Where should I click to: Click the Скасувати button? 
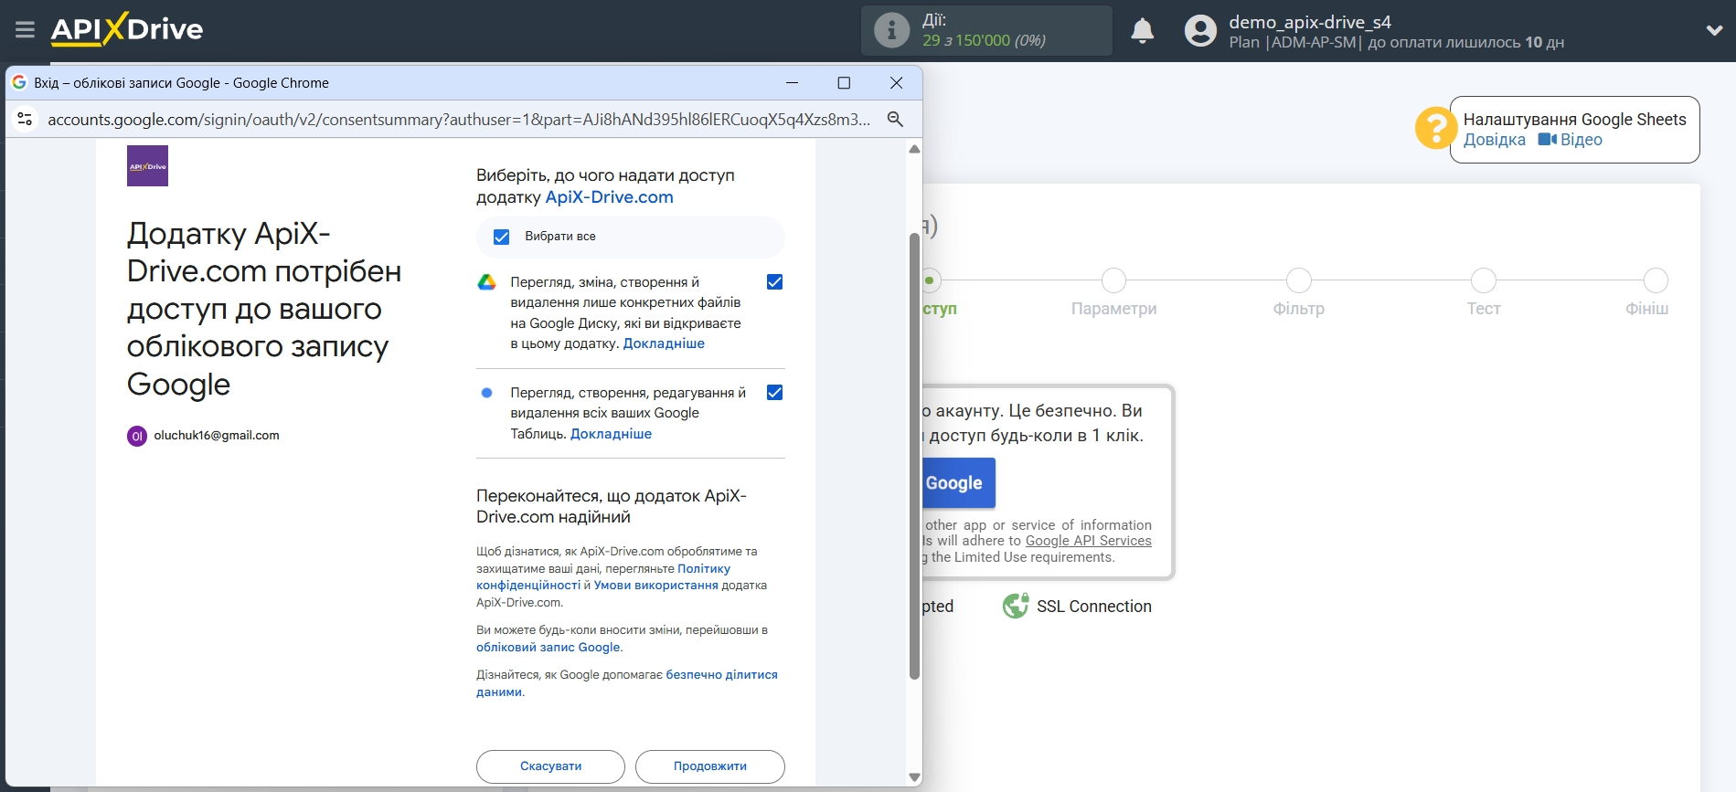[x=550, y=766]
